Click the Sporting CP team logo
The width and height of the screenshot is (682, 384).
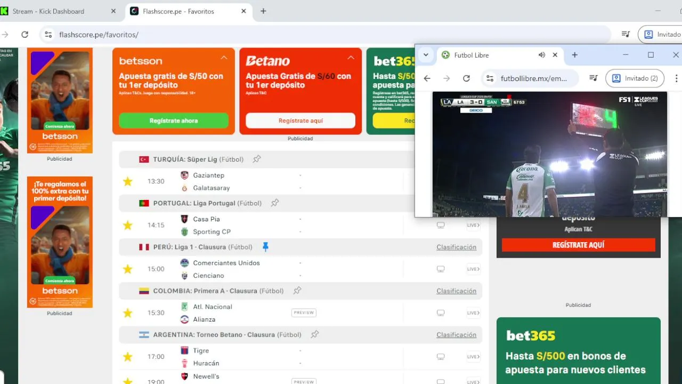click(184, 231)
